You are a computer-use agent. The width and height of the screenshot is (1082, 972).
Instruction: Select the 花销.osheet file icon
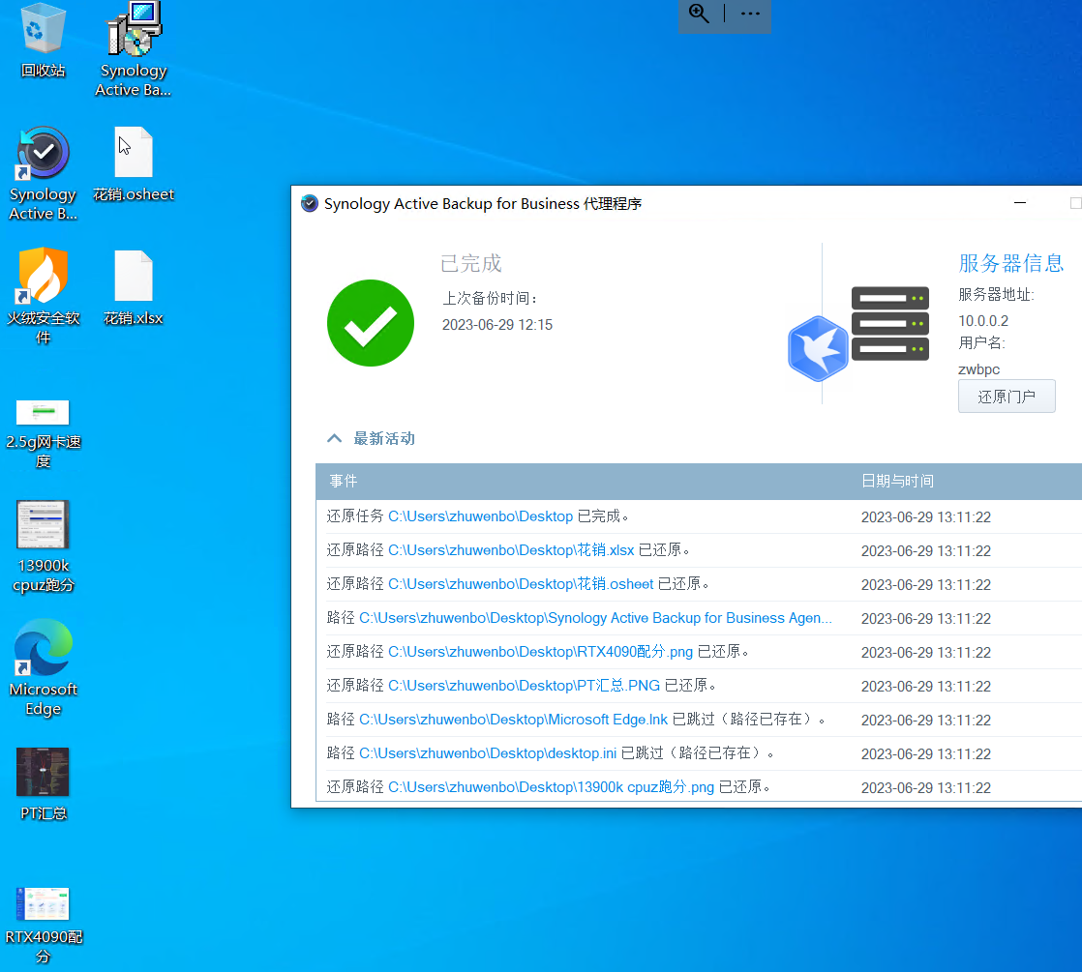click(x=134, y=164)
